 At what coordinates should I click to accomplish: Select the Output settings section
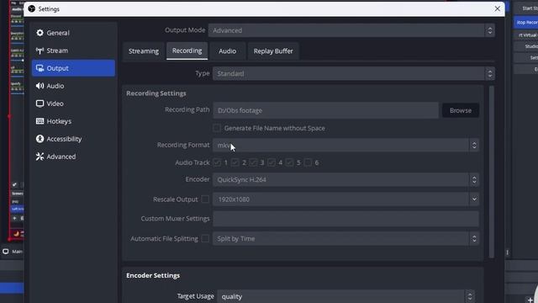[x=73, y=68]
